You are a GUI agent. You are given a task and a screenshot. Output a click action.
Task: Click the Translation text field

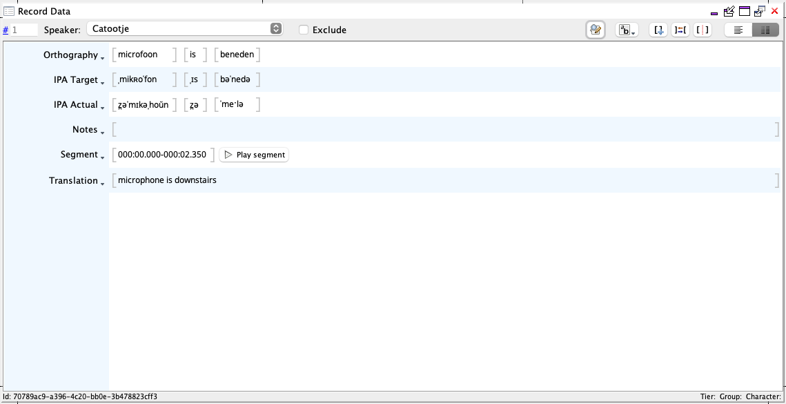pyautogui.click(x=276, y=180)
